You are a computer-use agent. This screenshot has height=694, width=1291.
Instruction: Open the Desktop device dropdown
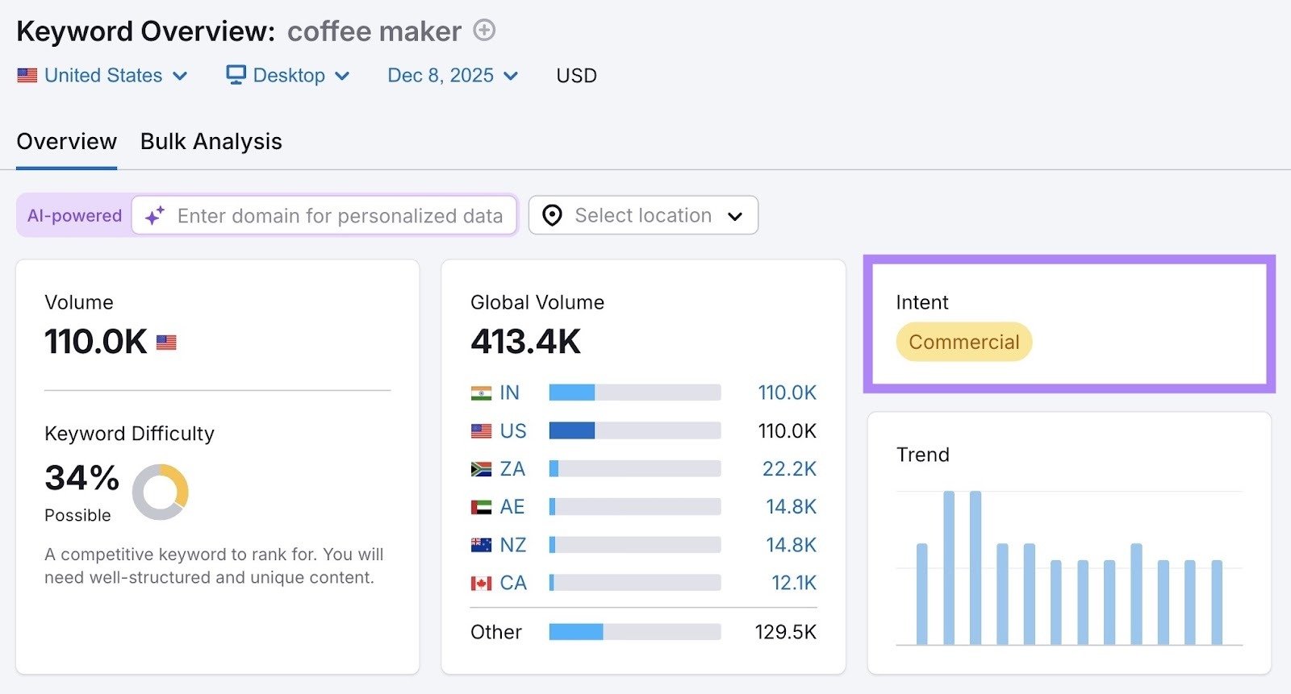[288, 76]
